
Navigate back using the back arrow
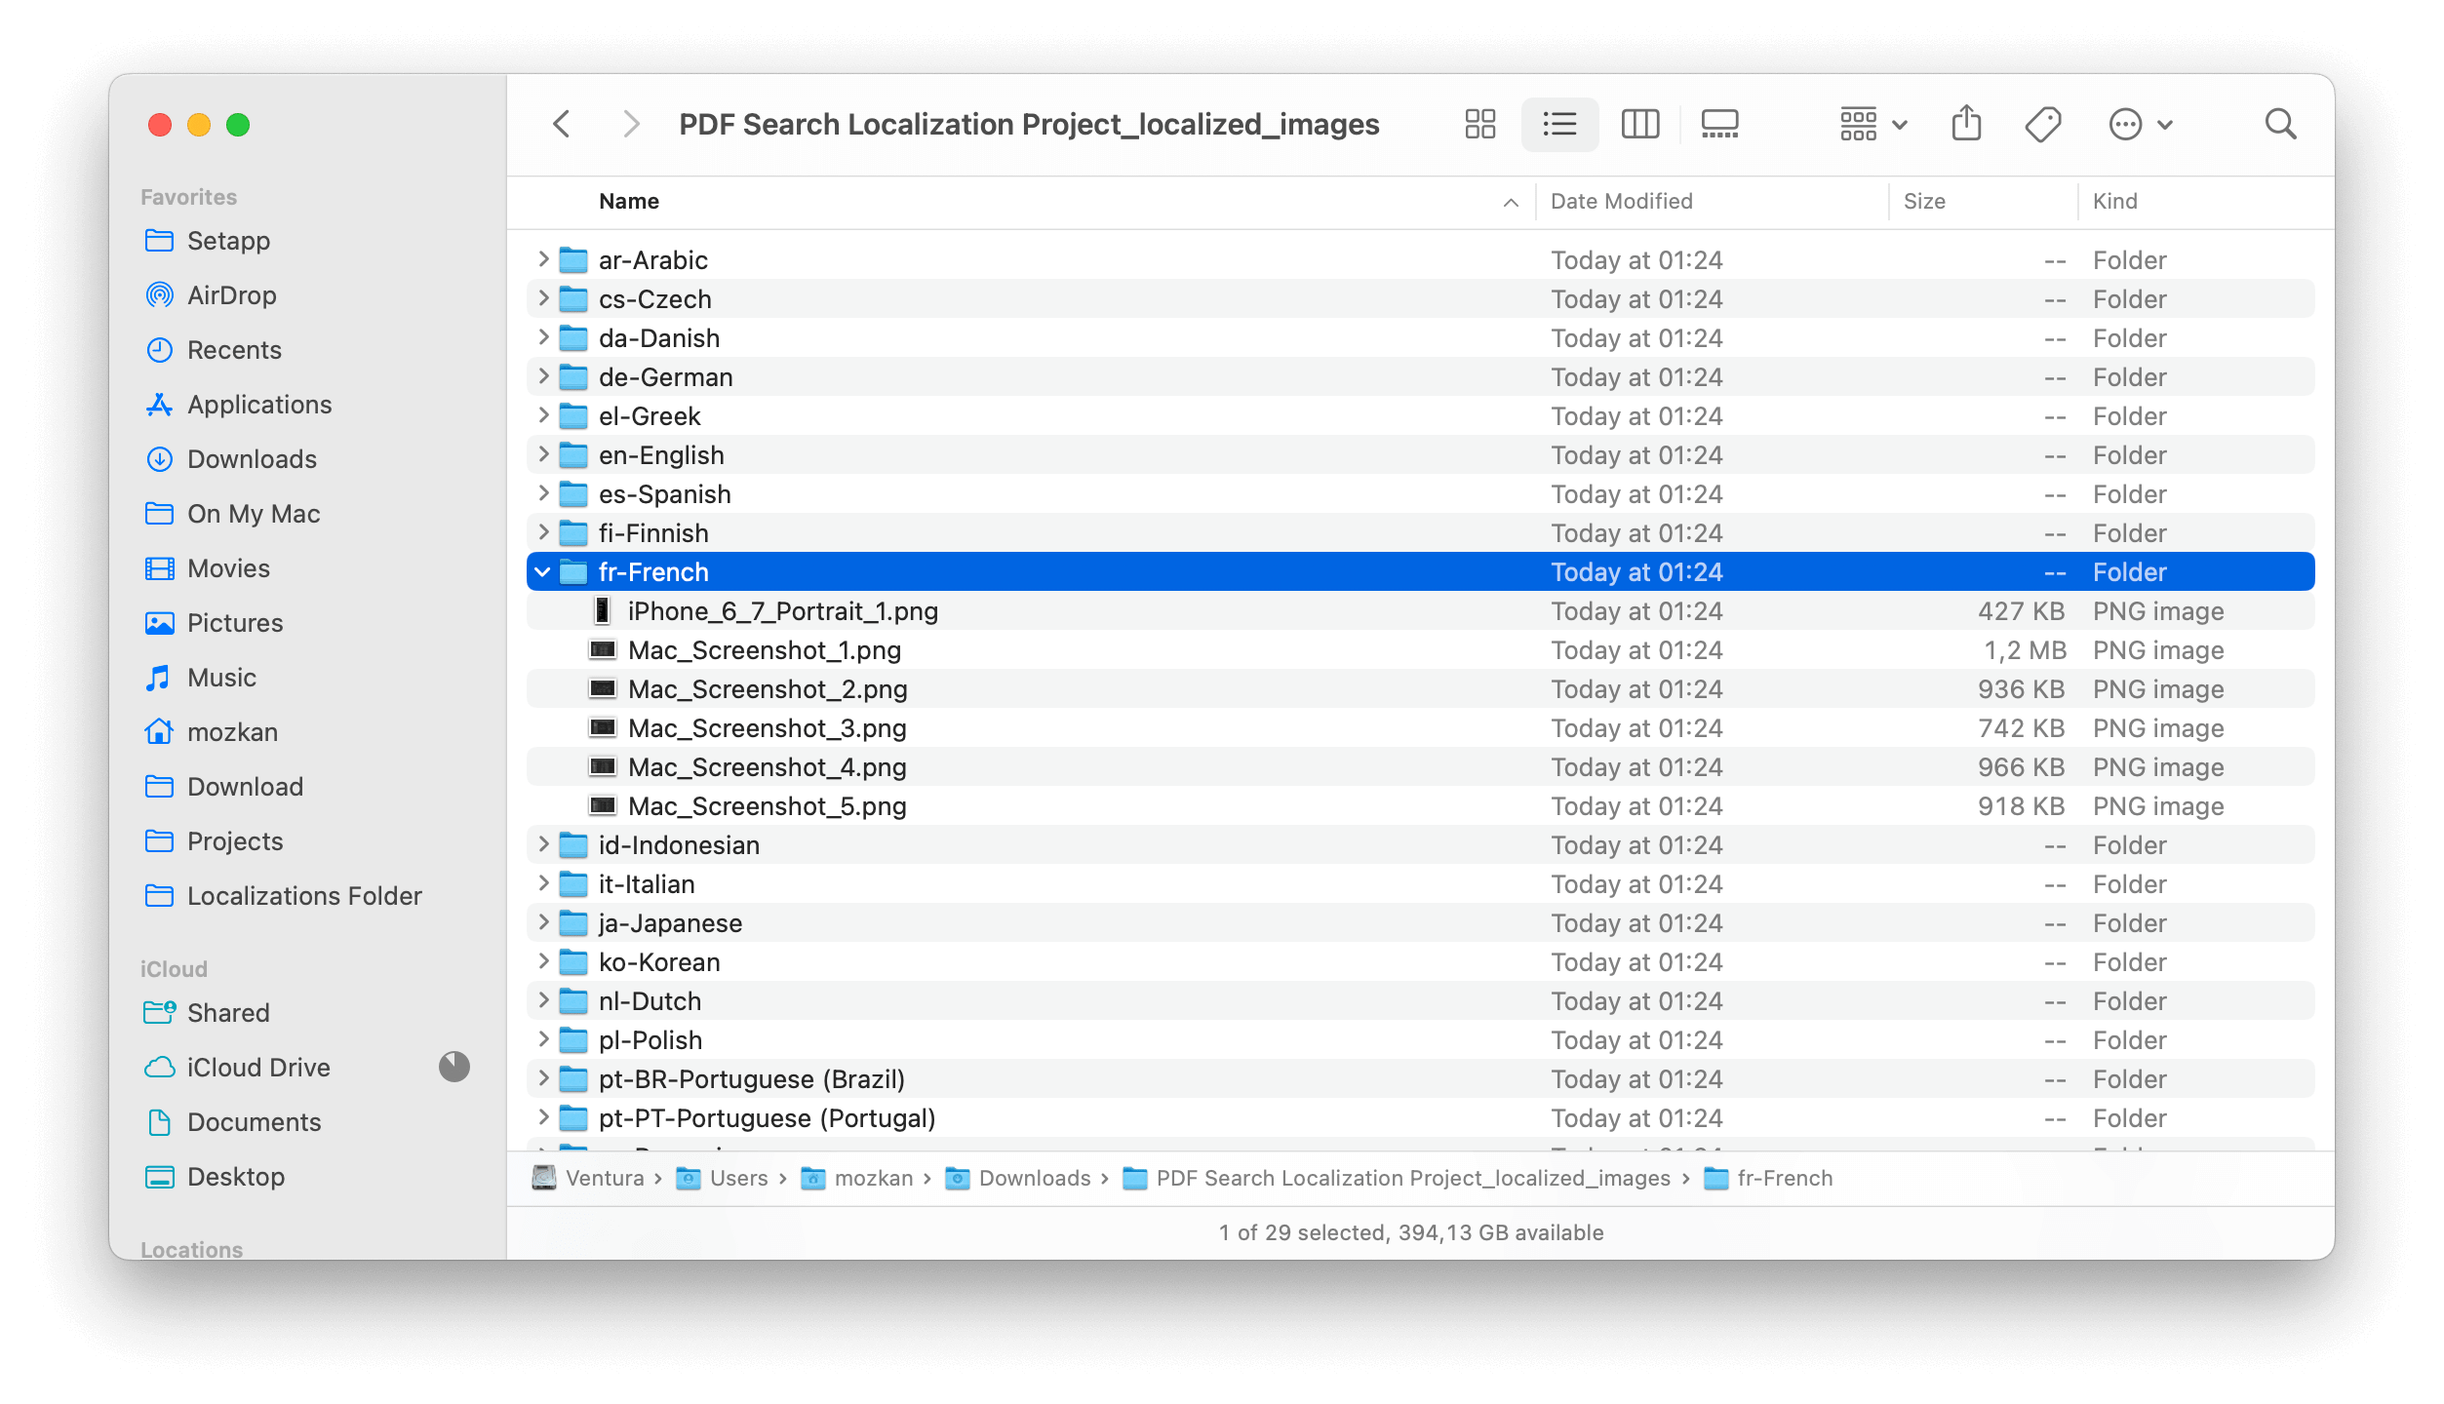tap(562, 124)
